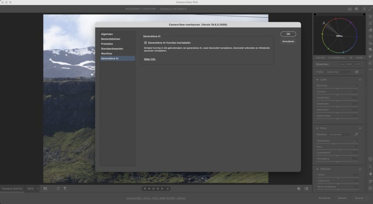Image resolution: width=373 pixels, height=204 pixels.
Task: Set first star in rating bar
Action: click(x=145, y=188)
